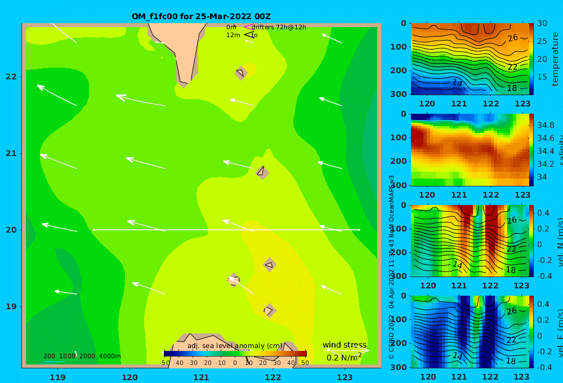This screenshot has height=383, width=563.
Task: Click the right endpoint of the 20N section line
Action: (359, 230)
